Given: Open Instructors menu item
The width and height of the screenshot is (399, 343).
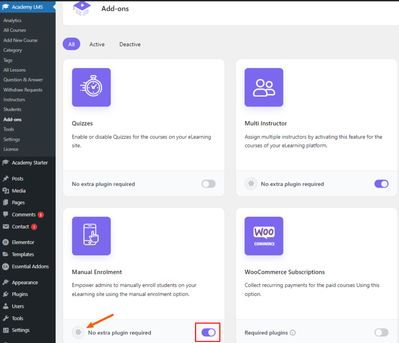Looking at the screenshot, I should (14, 100).
